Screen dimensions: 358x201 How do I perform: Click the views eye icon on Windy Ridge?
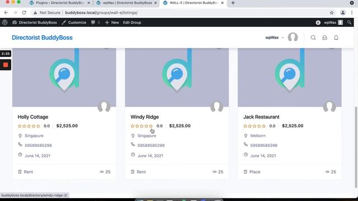click(x=215, y=172)
